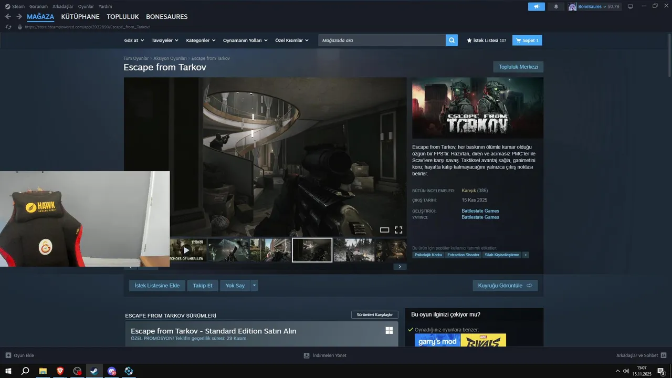Image resolution: width=672 pixels, height=378 pixels.
Task: Open the Steam menu
Action: point(15,6)
